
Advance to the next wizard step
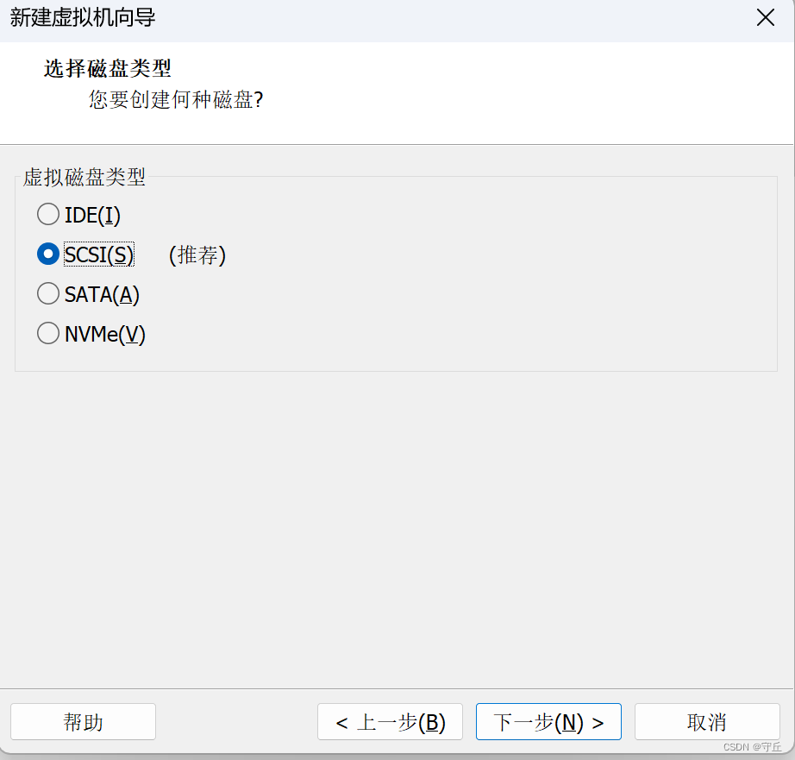(x=548, y=721)
